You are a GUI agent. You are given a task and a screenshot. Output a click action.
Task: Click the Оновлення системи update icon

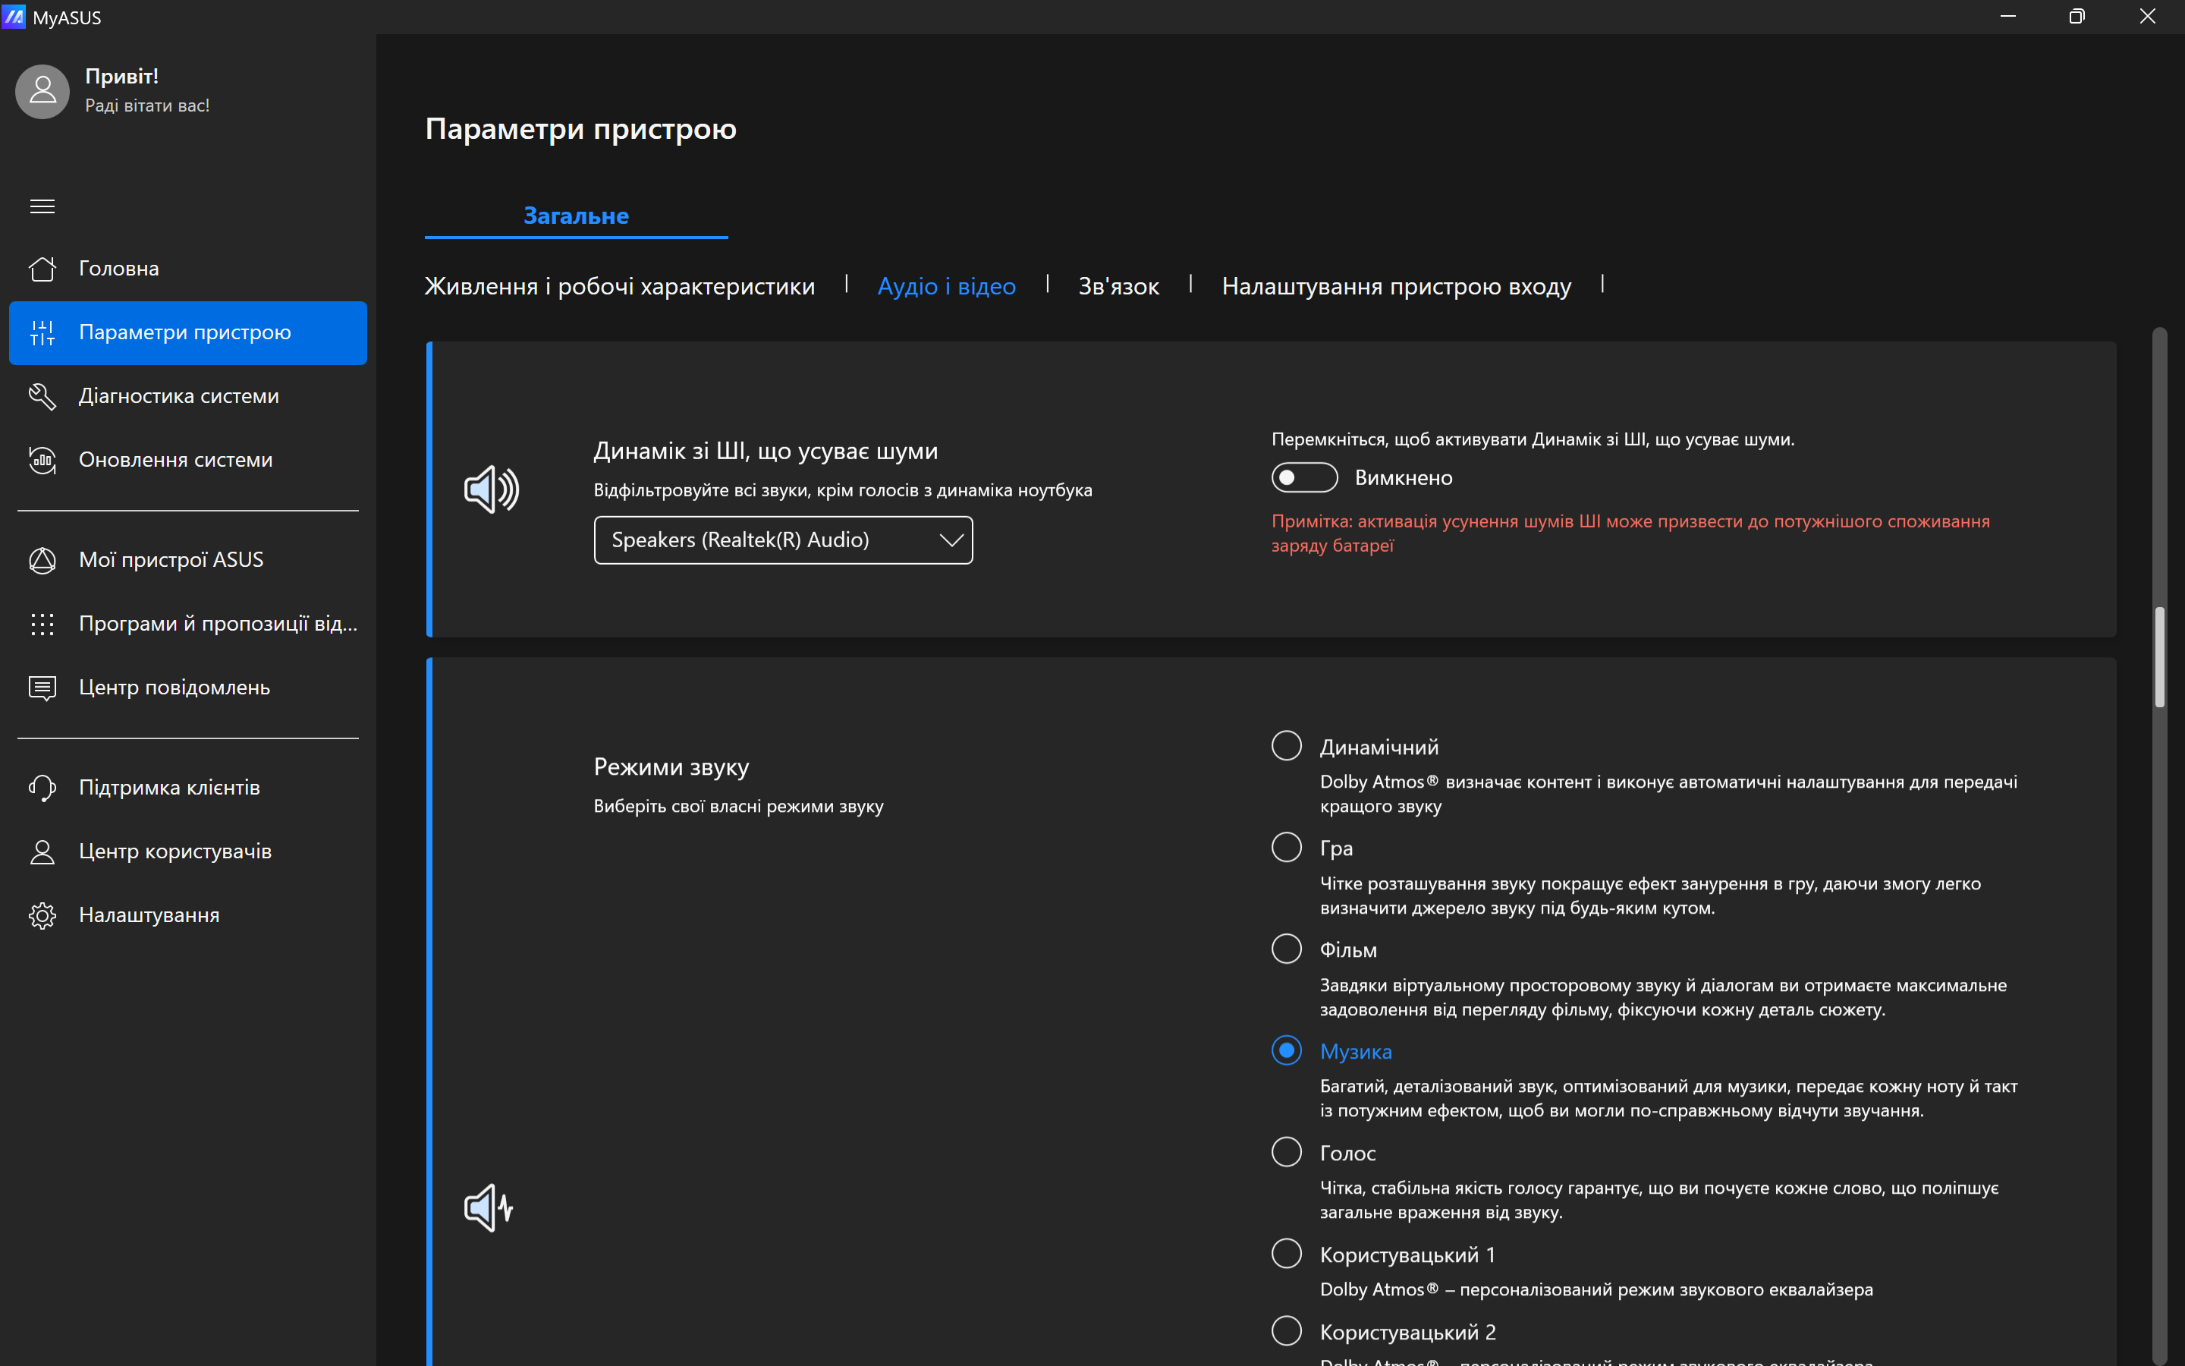point(42,460)
